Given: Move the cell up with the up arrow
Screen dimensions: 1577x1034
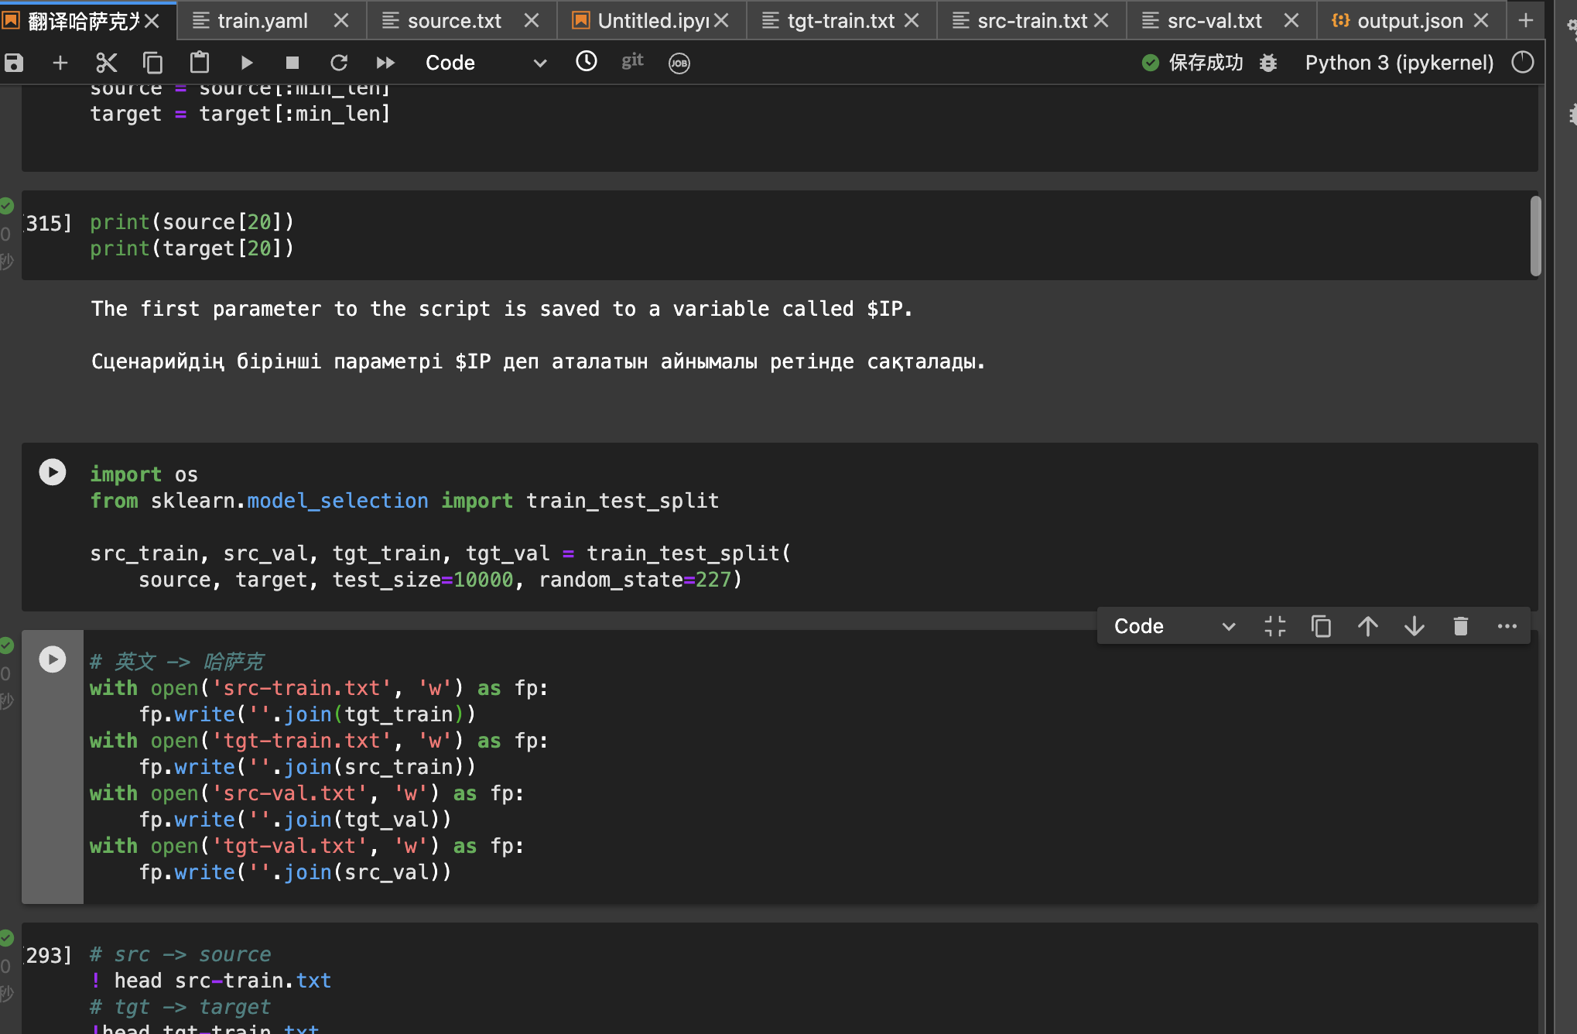Looking at the screenshot, I should tap(1368, 626).
